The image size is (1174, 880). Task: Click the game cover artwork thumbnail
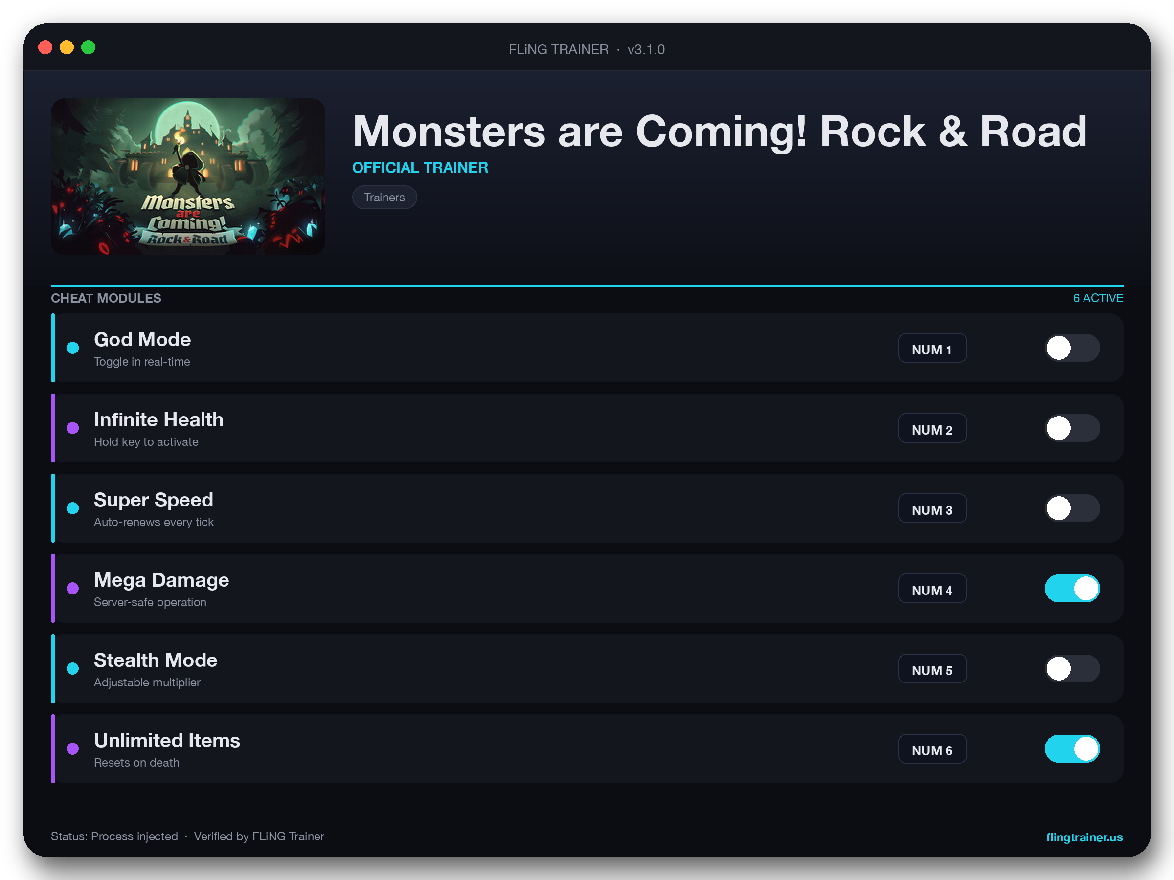click(x=187, y=176)
